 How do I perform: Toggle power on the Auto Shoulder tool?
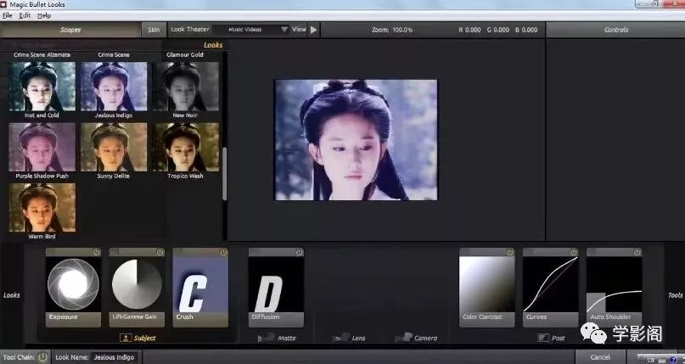pos(637,252)
